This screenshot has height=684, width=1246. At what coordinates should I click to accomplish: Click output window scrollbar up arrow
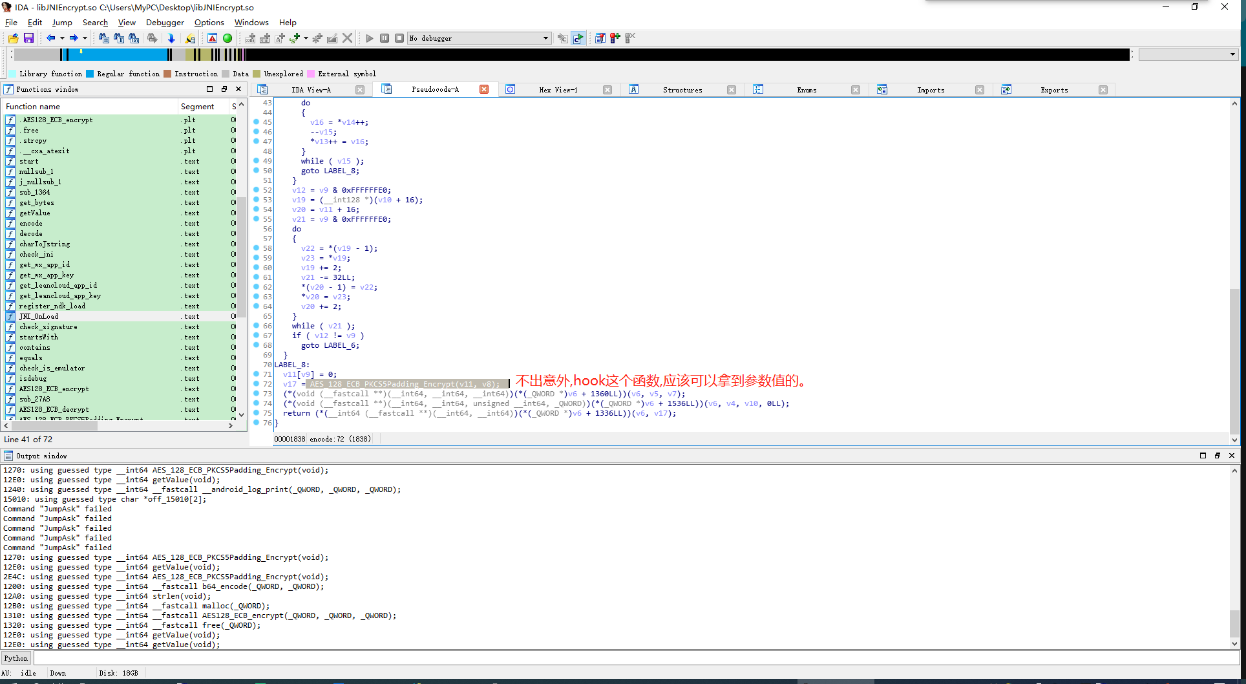click(x=1234, y=471)
